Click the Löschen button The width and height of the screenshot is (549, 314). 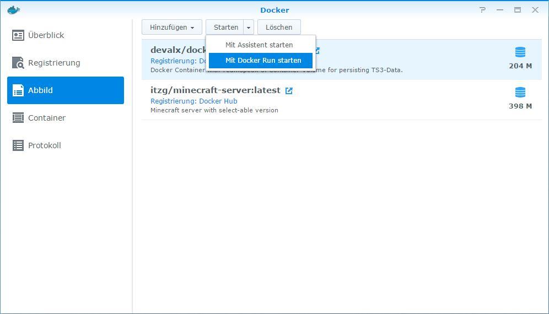tap(279, 28)
